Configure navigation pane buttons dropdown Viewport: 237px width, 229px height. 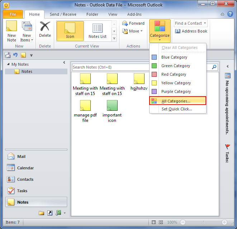(x=65, y=213)
